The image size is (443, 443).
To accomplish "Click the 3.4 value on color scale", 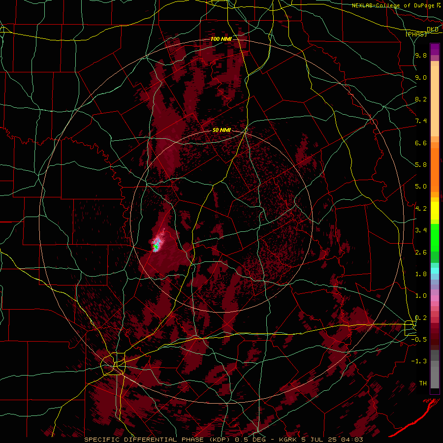I will (421, 230).
